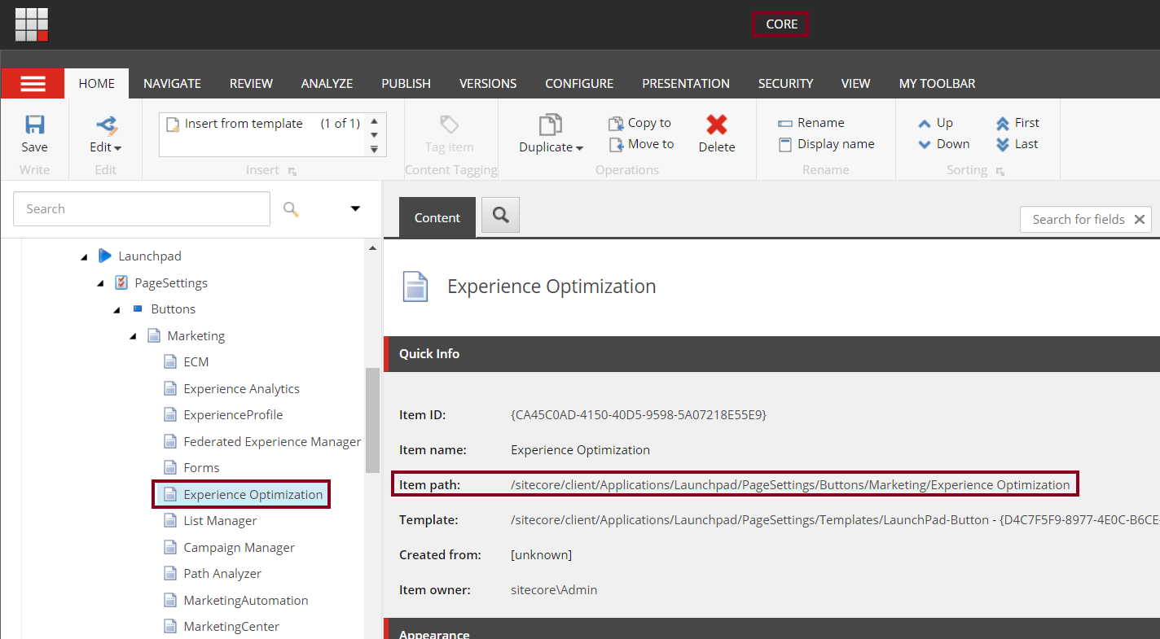Switch to the PUBLISH ribbon tab
1160x639 pixels.
[x=406, y=83]
